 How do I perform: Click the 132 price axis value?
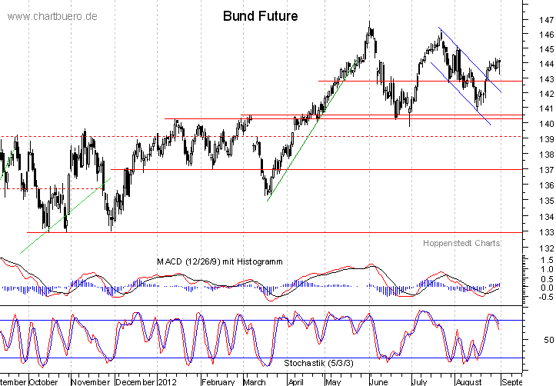click(546, 248)
